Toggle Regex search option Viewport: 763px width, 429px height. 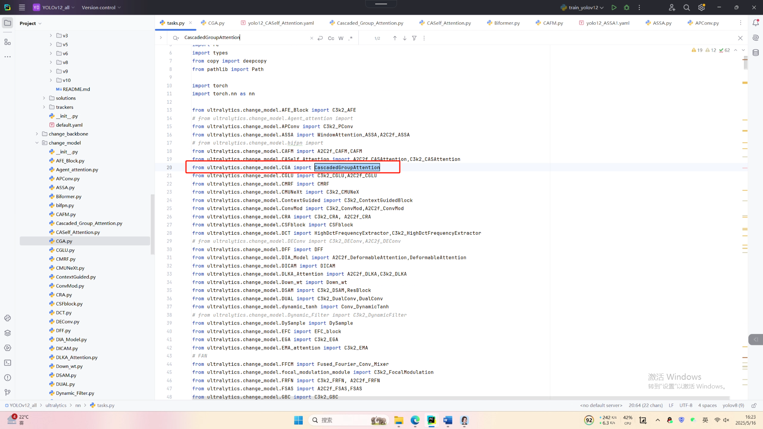[351, 38]
